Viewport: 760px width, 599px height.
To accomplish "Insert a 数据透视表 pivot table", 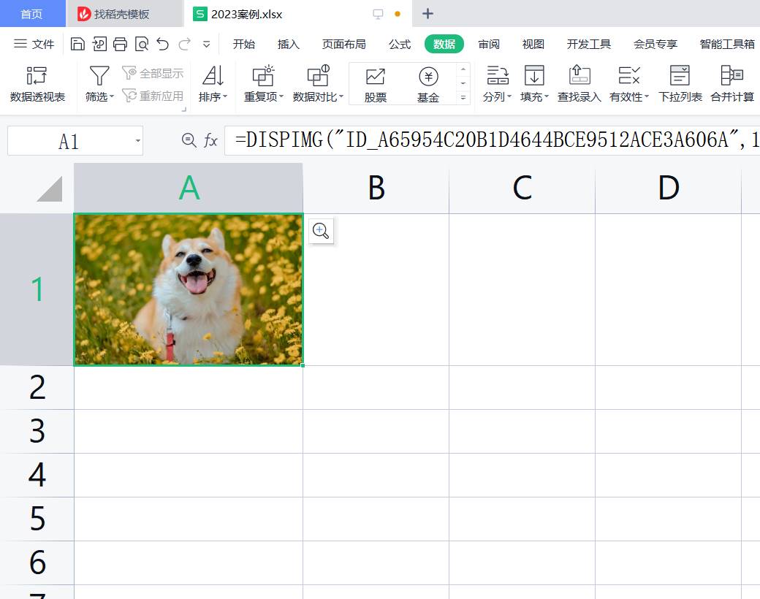I will (37, 84).
